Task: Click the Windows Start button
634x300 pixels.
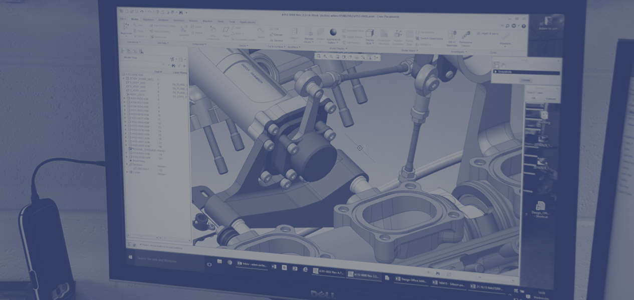Action: (130, 257)
